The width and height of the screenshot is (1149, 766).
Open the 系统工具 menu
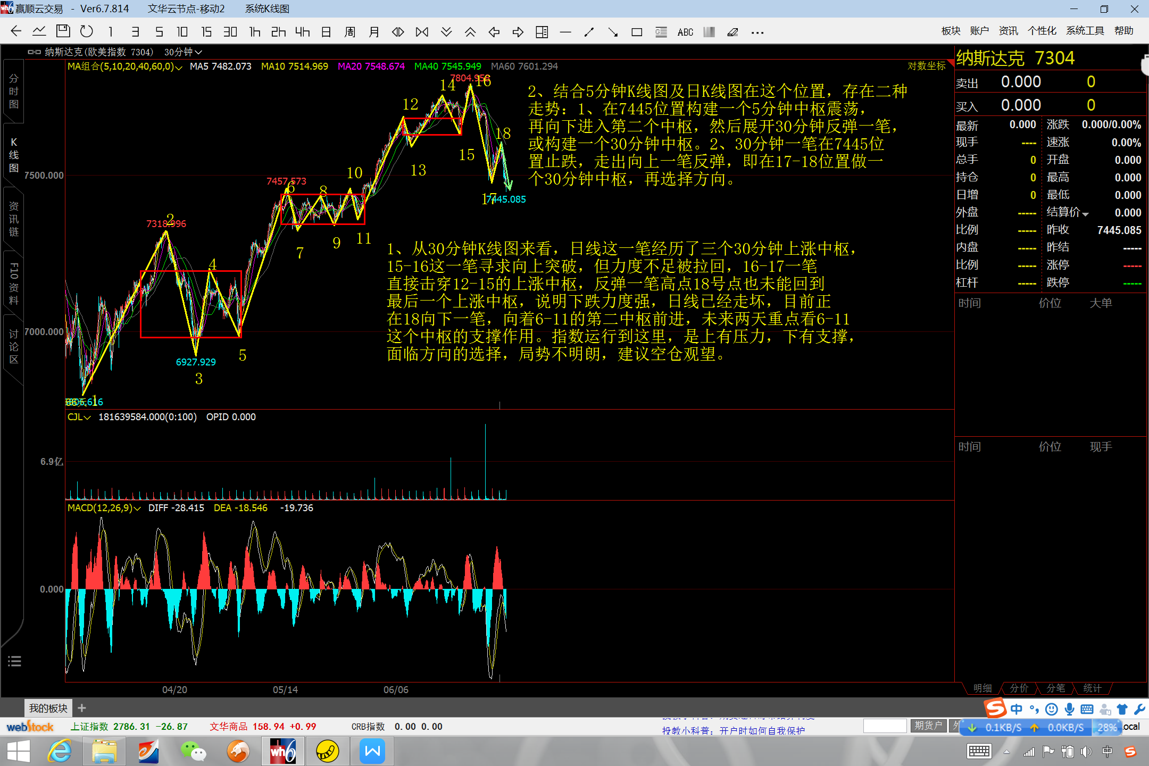(x=1085, y=31)
